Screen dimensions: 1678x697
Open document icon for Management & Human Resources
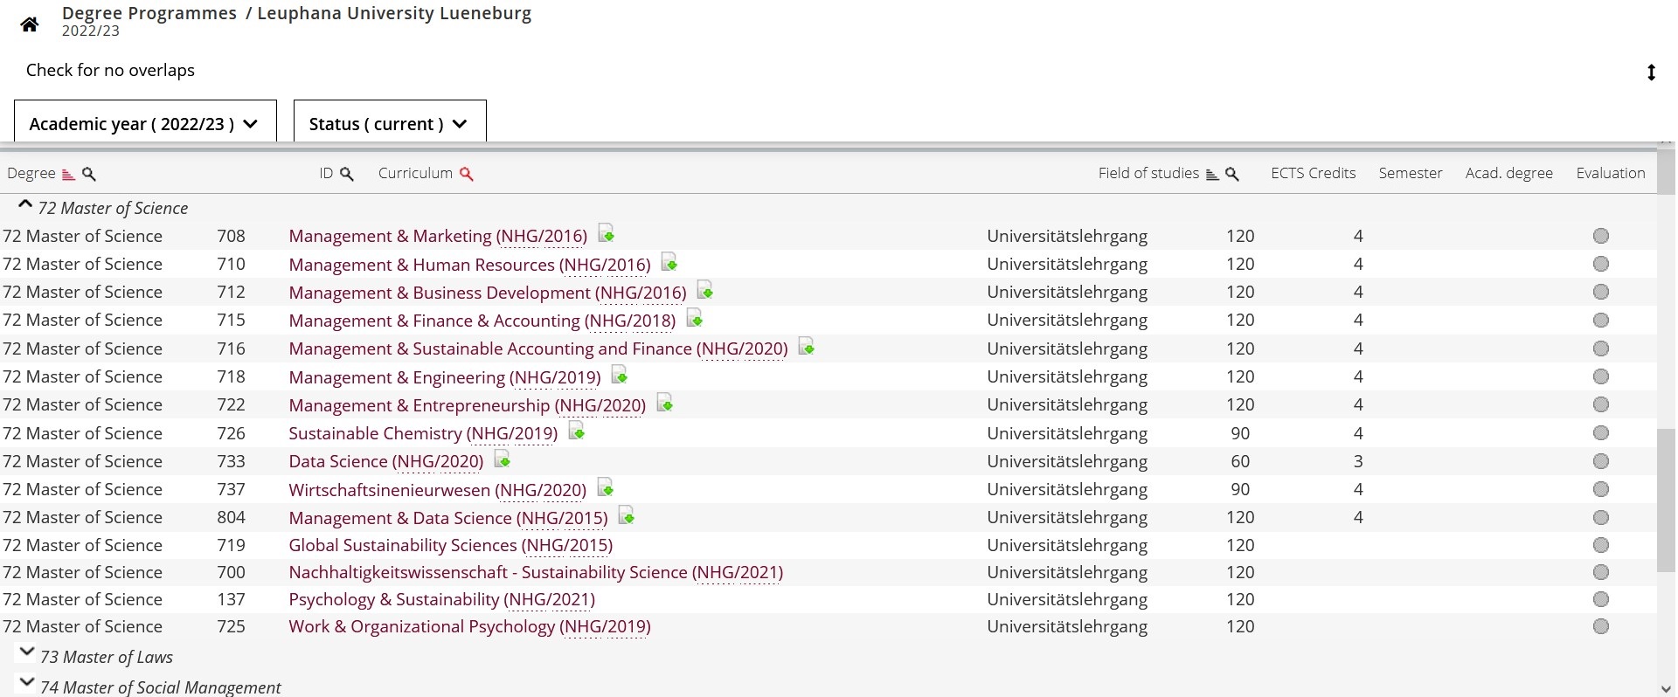coord(669,262)
